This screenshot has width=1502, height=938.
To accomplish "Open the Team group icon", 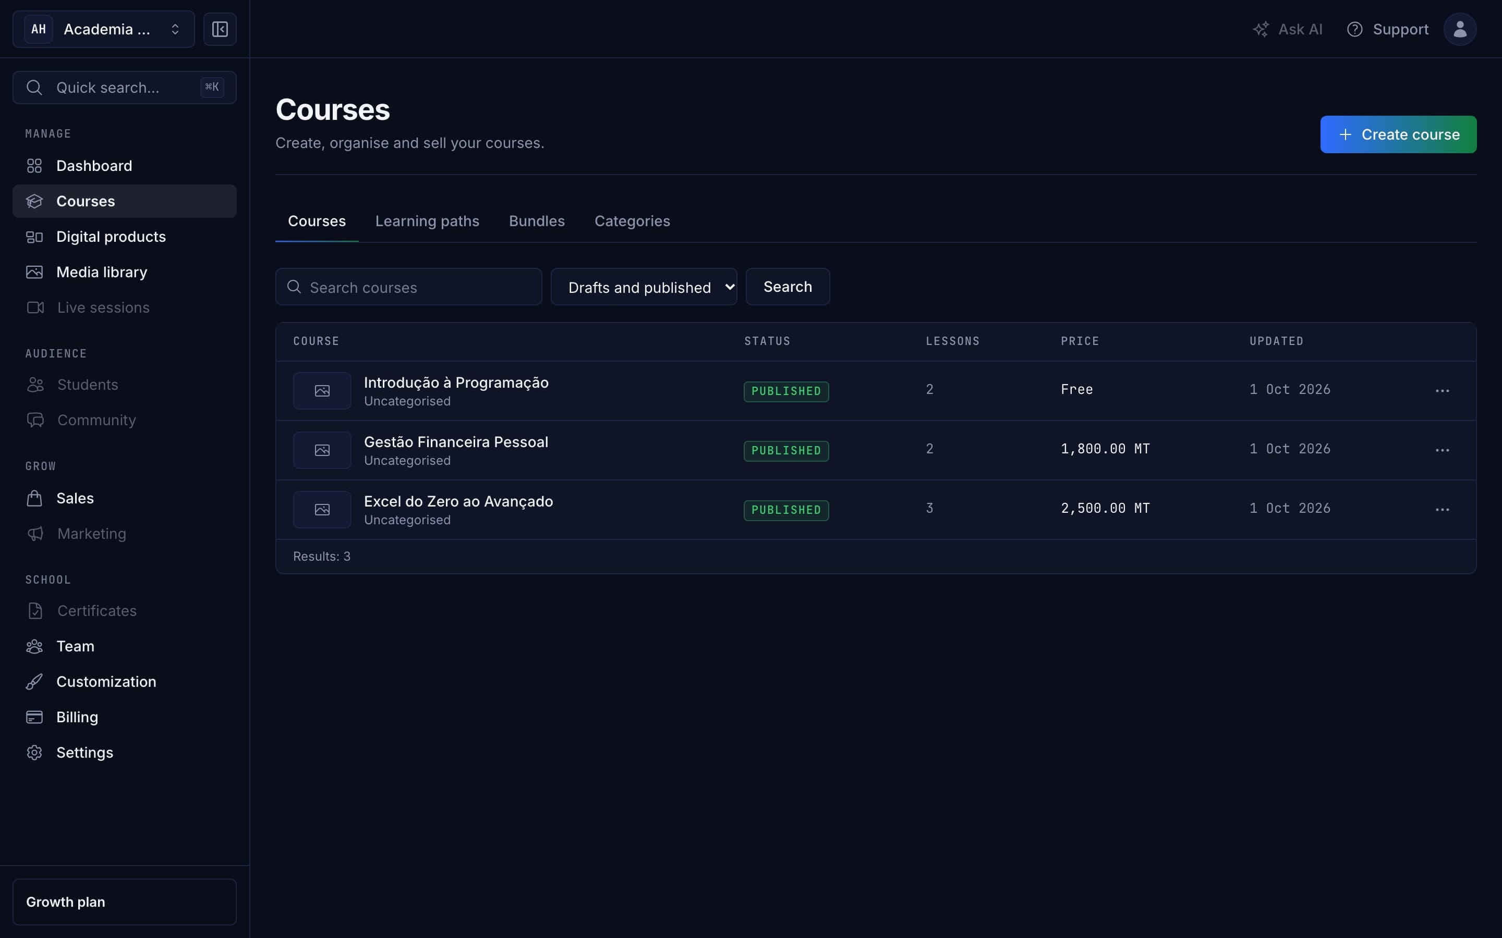I will pos(34,646).
